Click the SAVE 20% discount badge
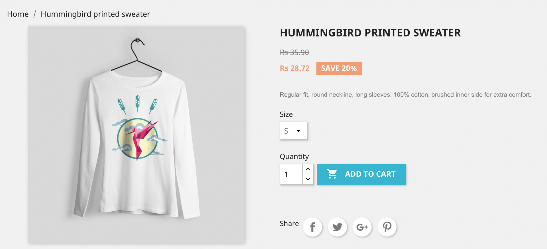The height and width of the screenshot is (249, 547). click(x=339, y=68)
